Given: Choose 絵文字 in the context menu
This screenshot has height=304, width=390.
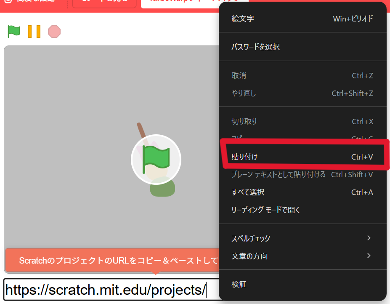Looking at the screenshot, I should pos(302,19).
